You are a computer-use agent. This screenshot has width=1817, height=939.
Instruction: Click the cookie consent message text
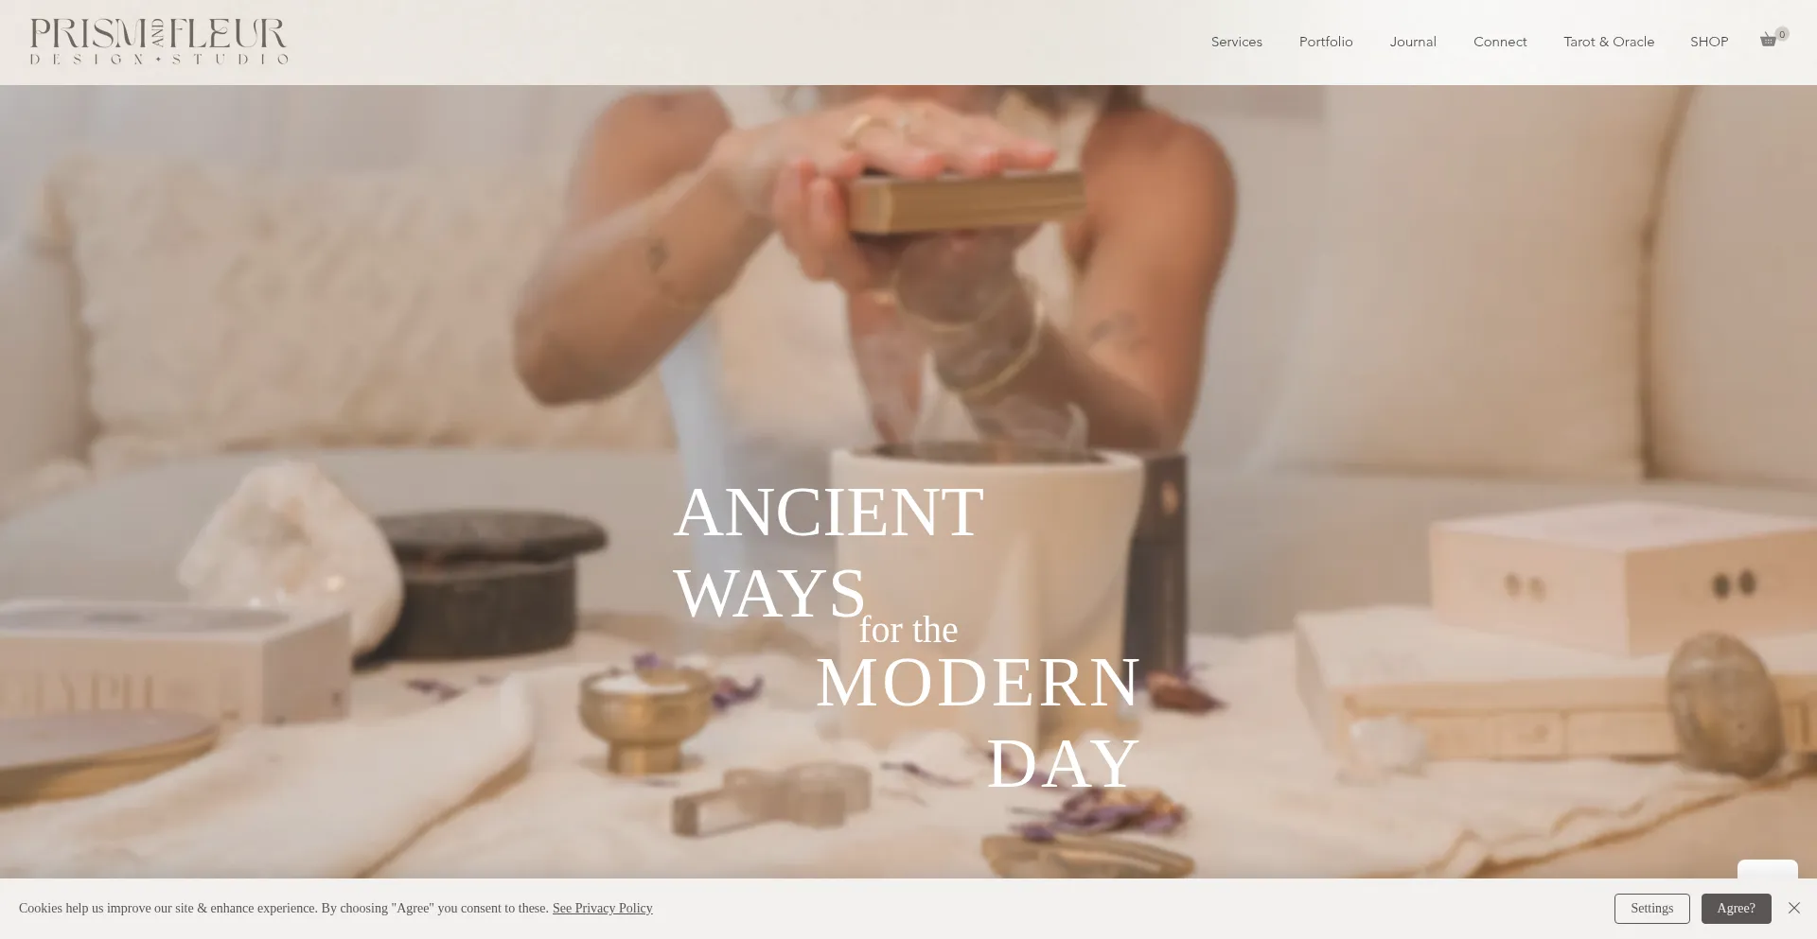click(x=284, y=908)
